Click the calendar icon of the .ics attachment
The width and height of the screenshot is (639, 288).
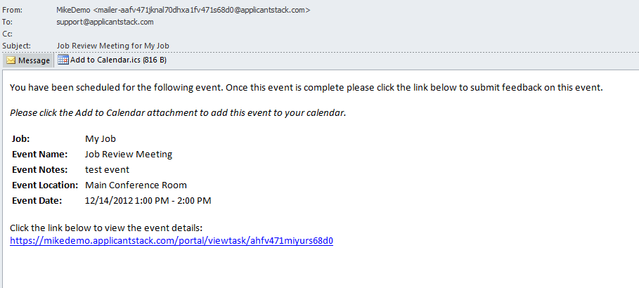(x=63, y=60)
